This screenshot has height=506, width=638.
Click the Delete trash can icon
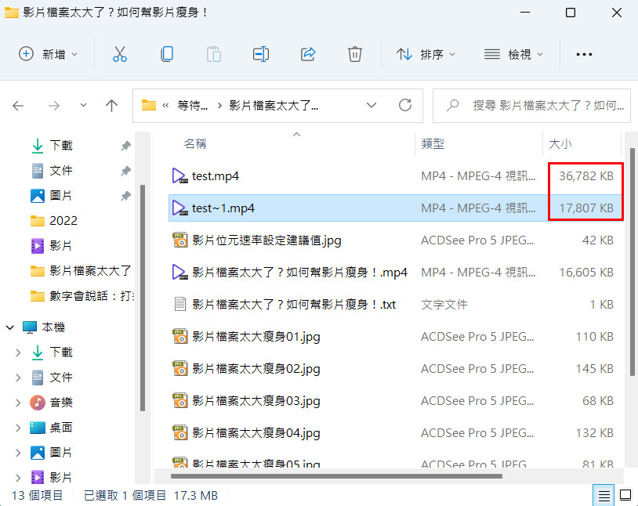(355, 54)
